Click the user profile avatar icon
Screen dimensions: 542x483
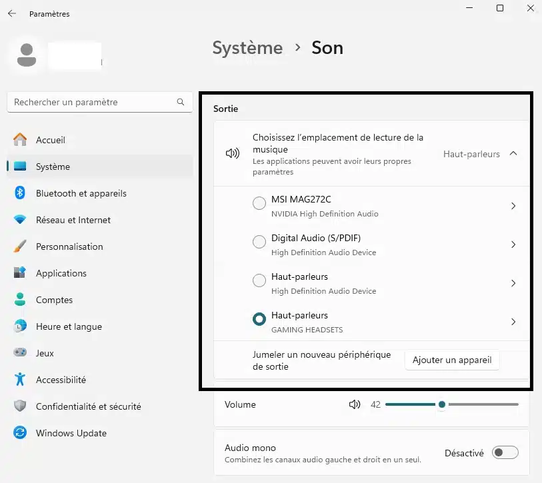click(x=27, y=55)
